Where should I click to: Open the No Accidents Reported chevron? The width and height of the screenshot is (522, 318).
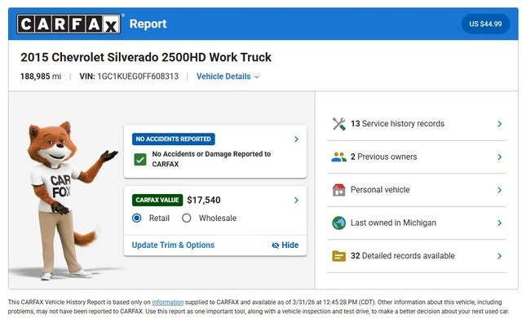296,139
